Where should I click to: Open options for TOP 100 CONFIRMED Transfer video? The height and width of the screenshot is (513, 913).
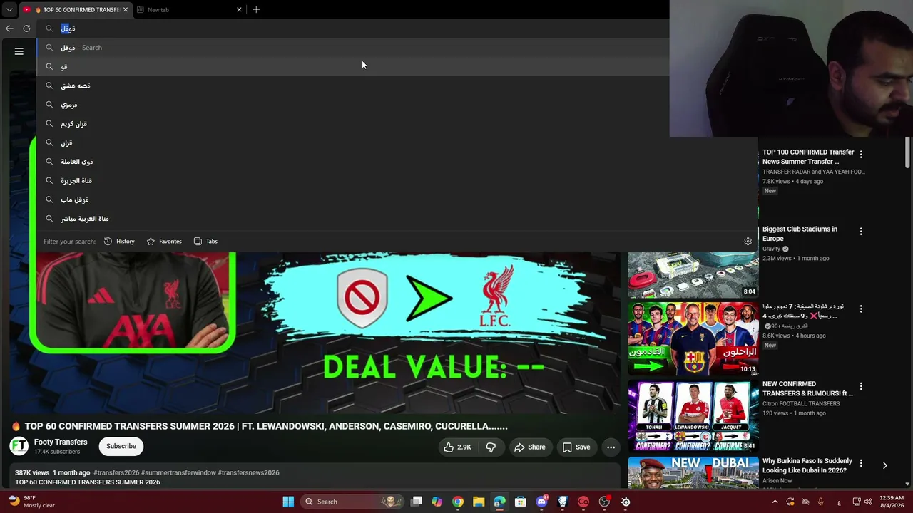tap(861, 155)
